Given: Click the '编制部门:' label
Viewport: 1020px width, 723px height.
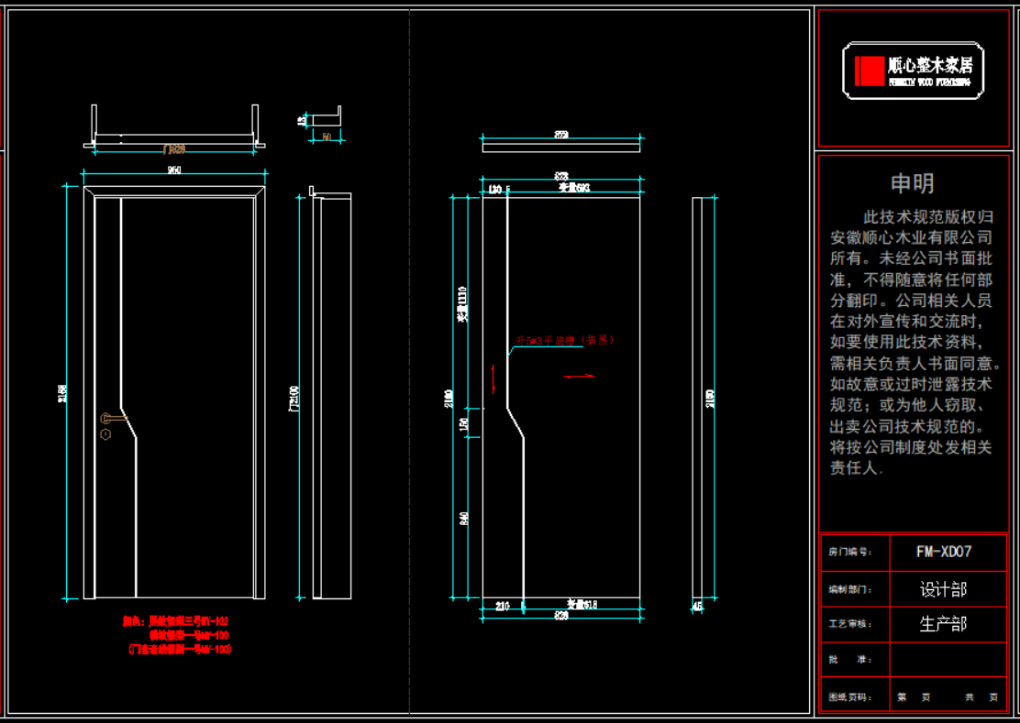Looking at the screenshot, I should pos(850,590).
